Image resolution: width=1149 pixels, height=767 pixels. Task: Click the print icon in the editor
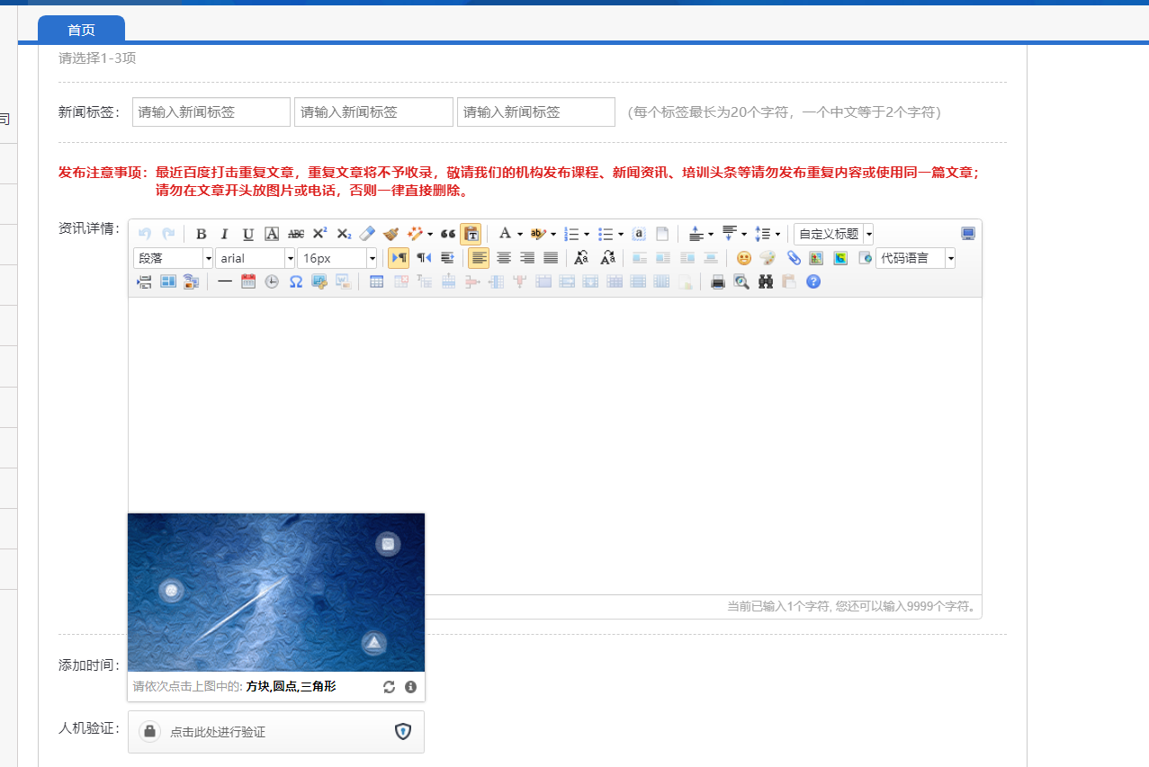click(x=717, y=281)
